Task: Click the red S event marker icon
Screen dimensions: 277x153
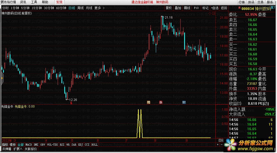Action: 71,103
